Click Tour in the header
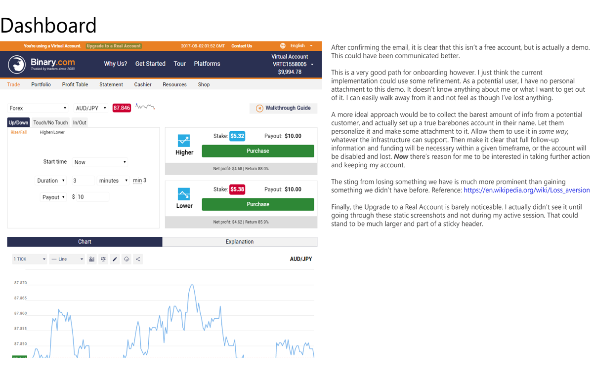This screenshot has width=593, height=374. click(180, 64)
